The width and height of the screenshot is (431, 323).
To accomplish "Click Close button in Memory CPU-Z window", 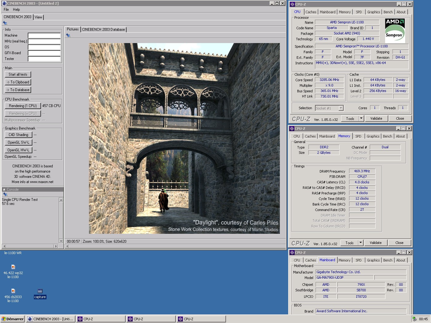I will [x=399, y=243].
